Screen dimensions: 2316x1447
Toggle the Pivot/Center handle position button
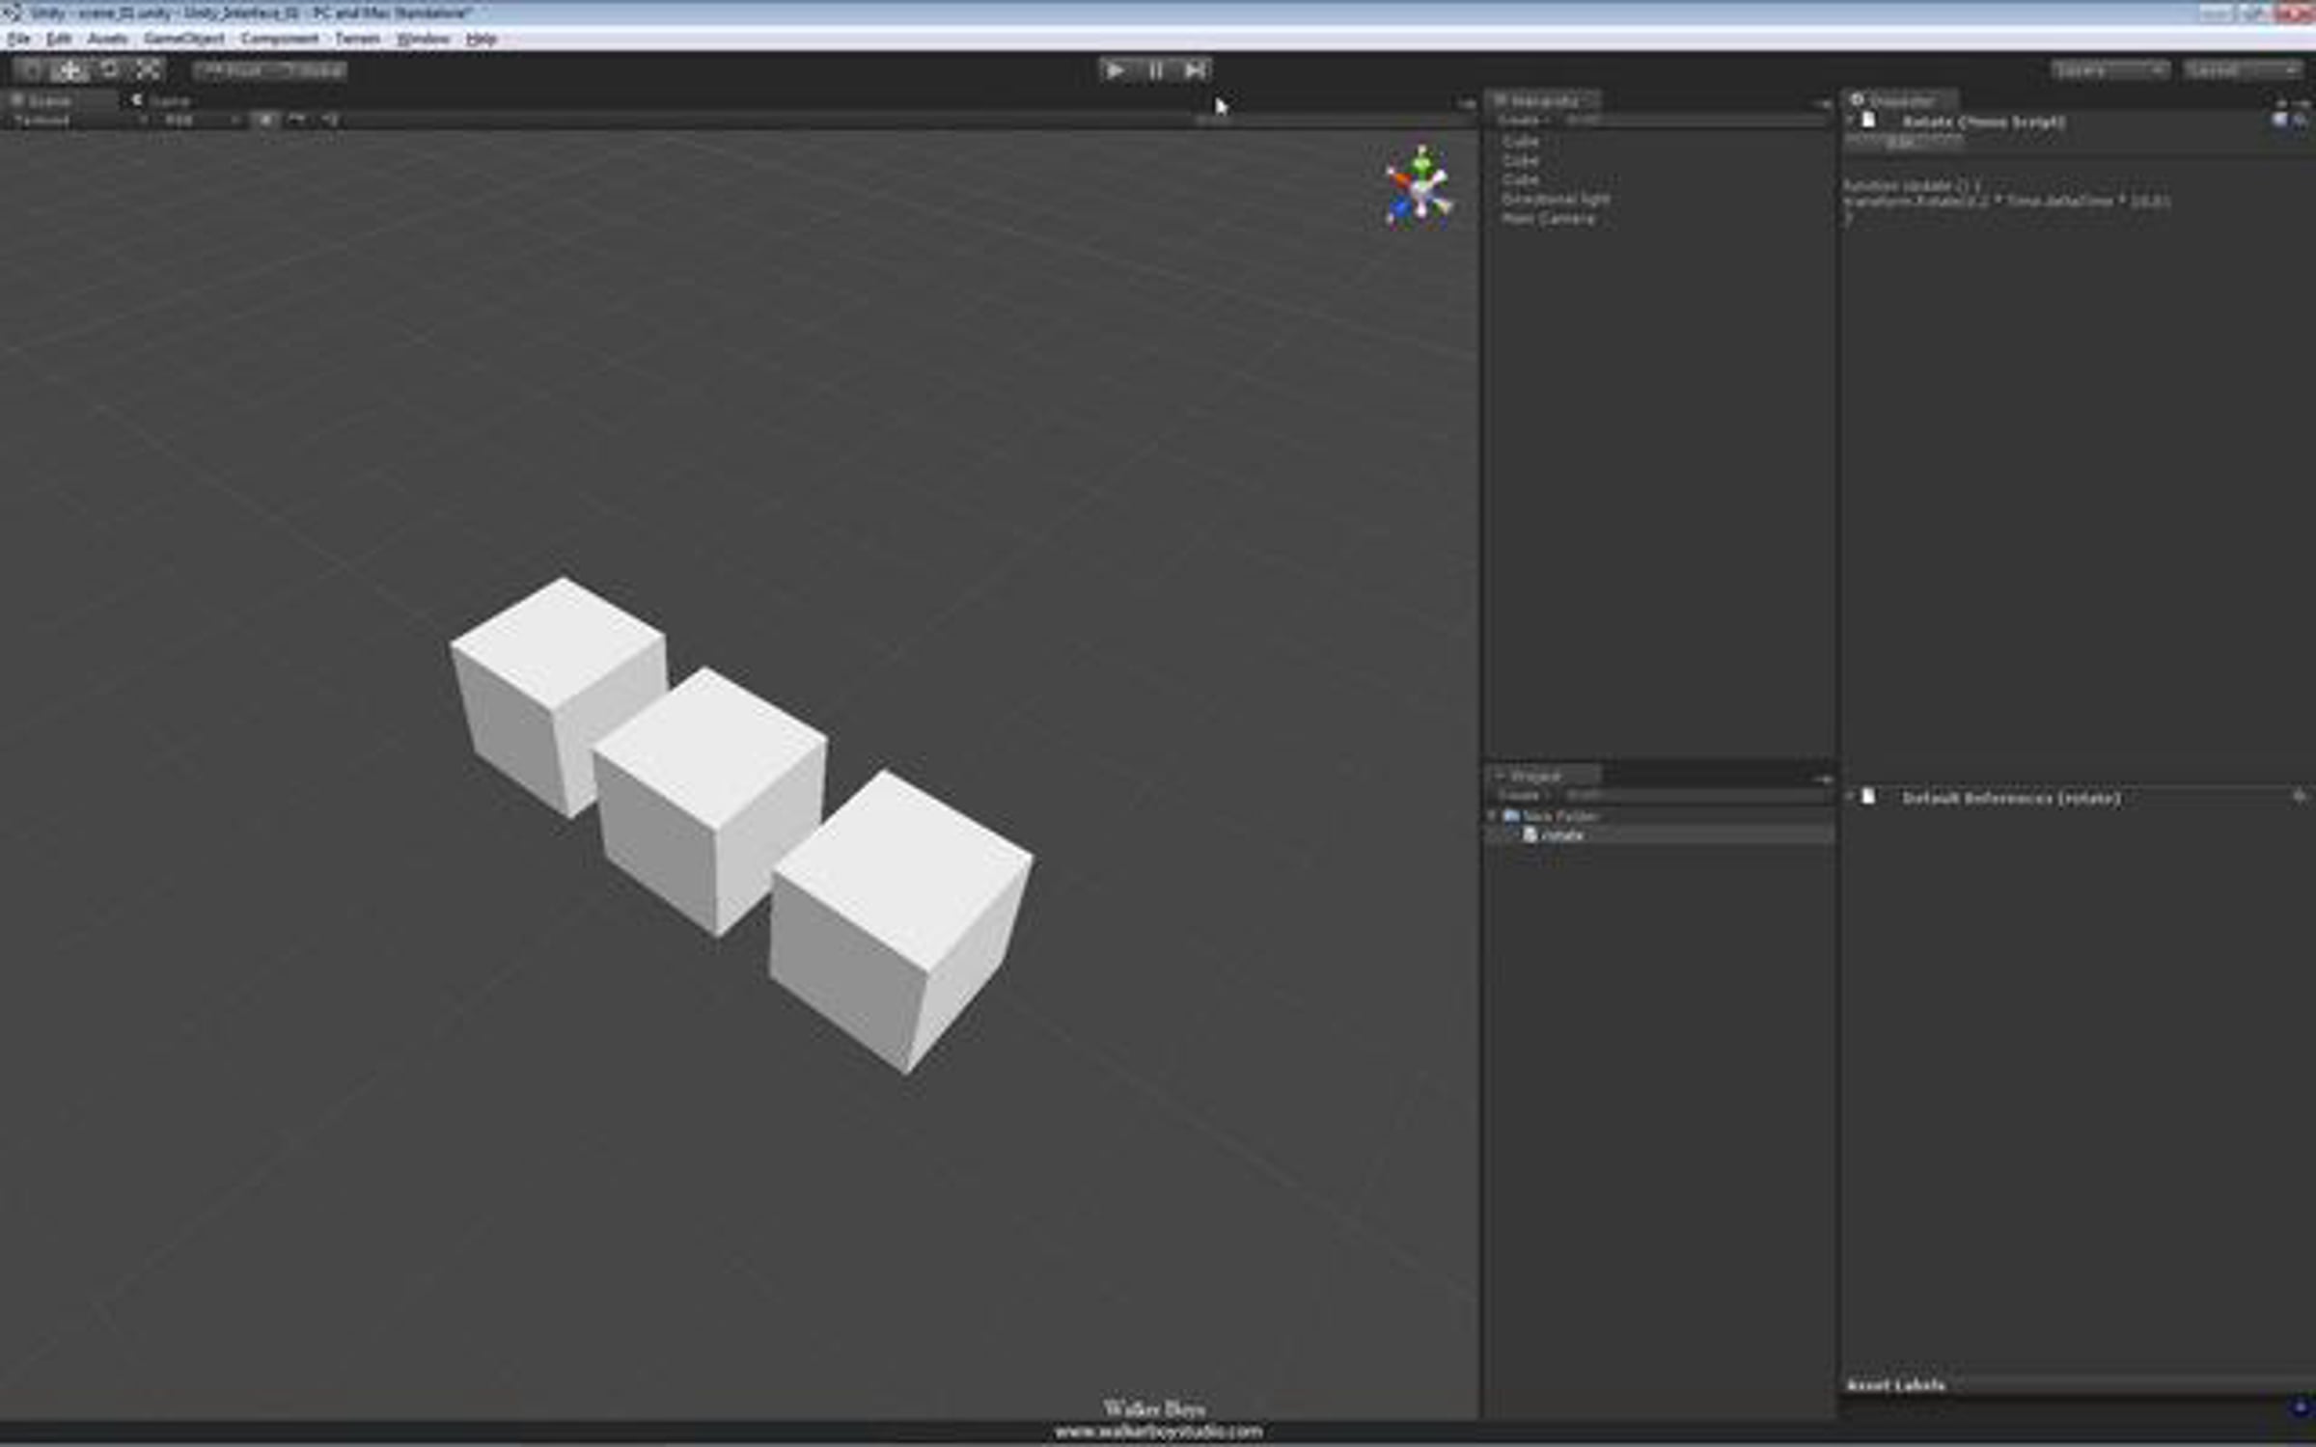tap(232, 70)
